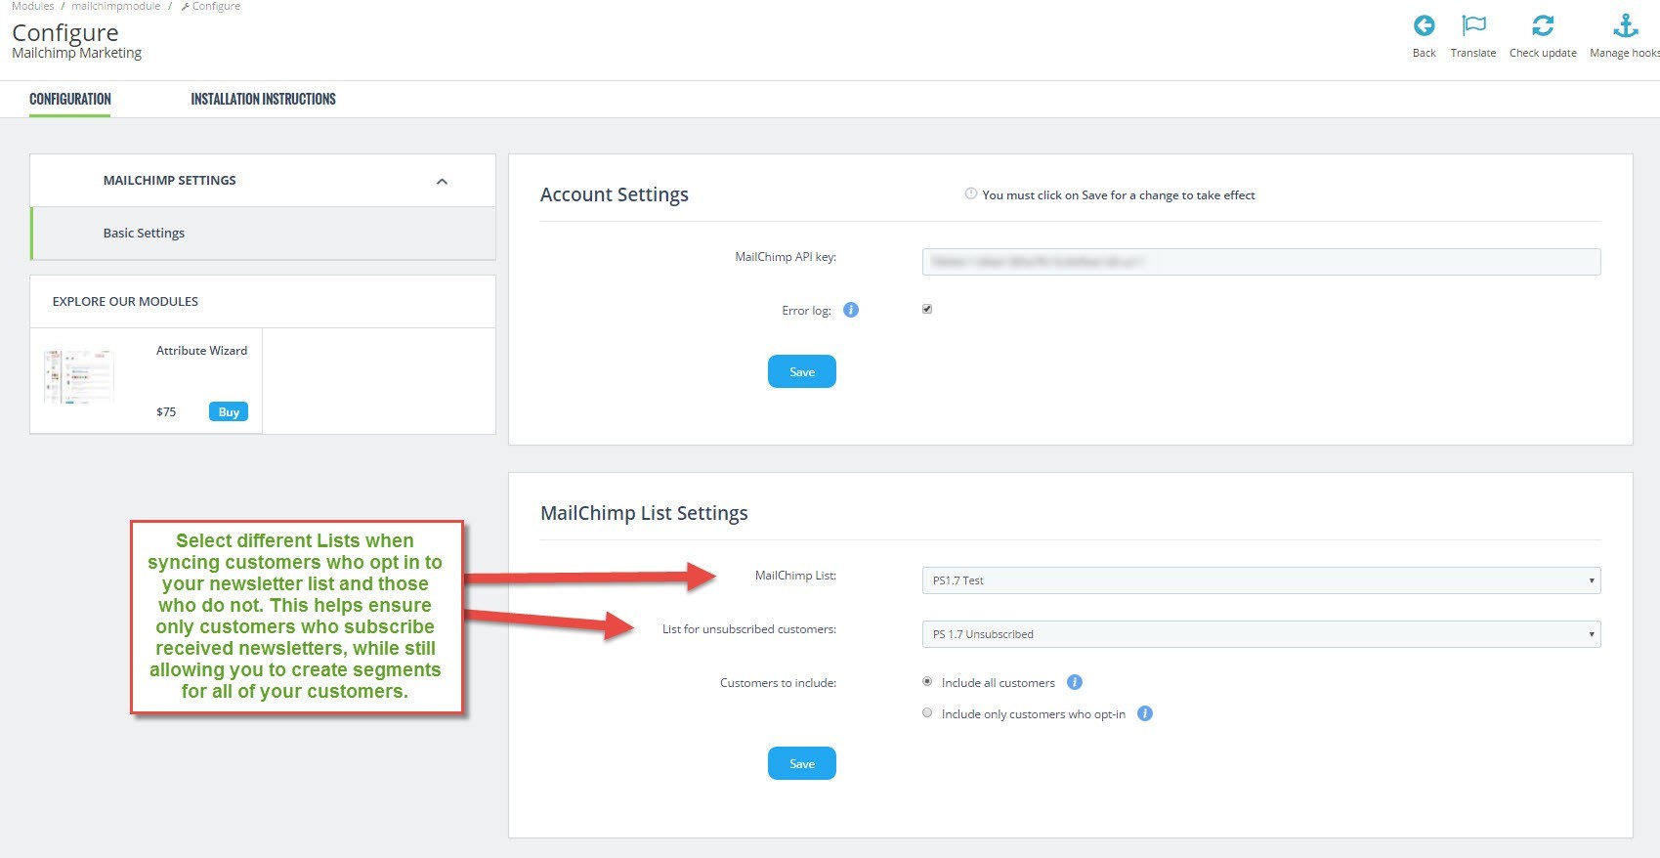Viewport: 1660px width, 858px height.
Task: Save the MailChimp List Settings
Action: [x=802, y=763]
